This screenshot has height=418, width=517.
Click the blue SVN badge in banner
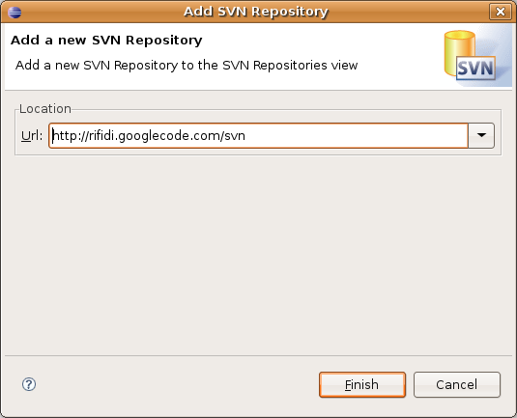(475, 69)
